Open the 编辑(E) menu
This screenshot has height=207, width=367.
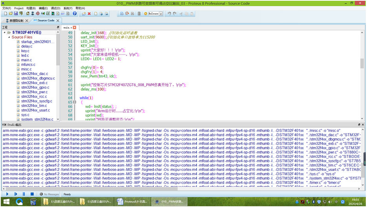pos(43,8)
